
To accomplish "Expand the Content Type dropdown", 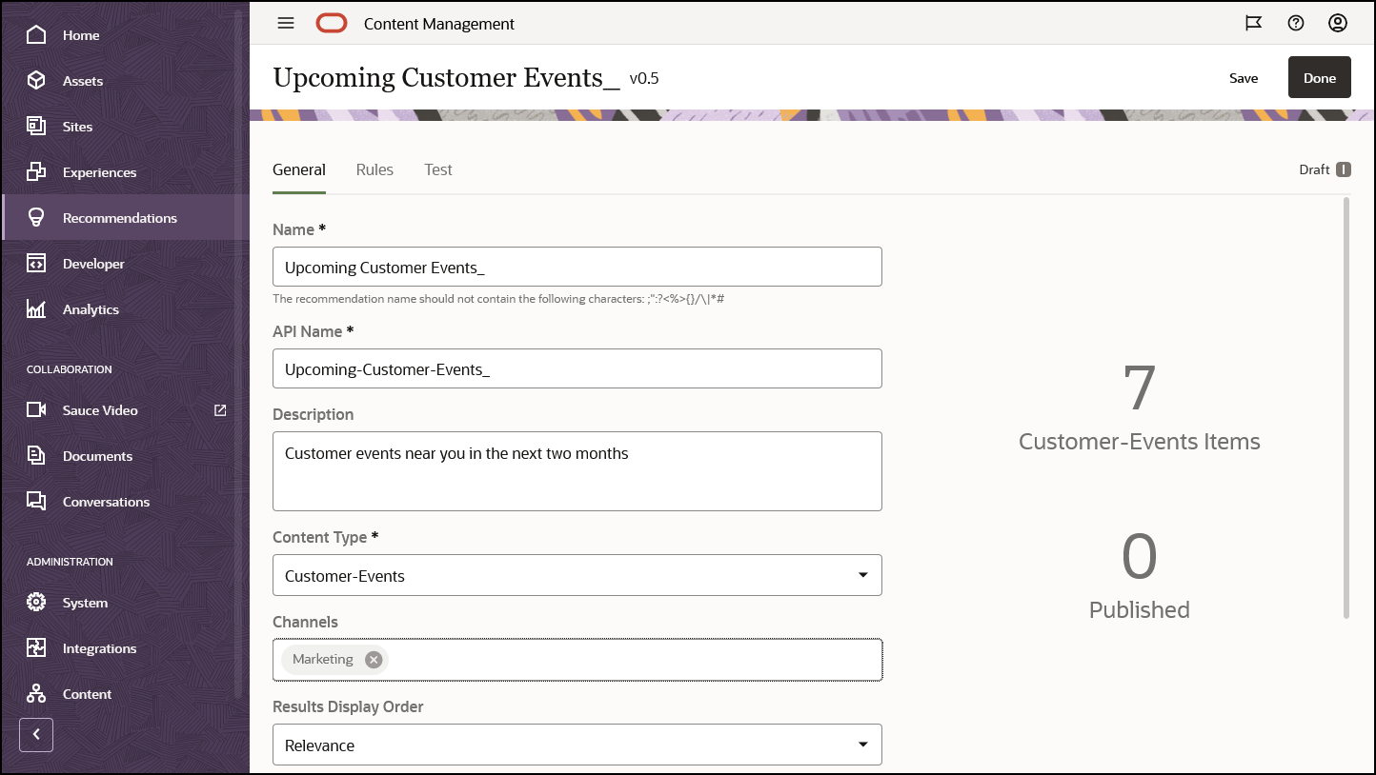I will click(x=862, y=575).
